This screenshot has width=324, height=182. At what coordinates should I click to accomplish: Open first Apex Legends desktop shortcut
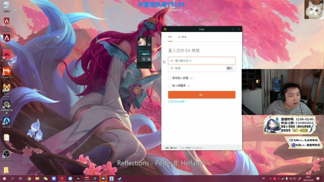[x=7, y=24]
